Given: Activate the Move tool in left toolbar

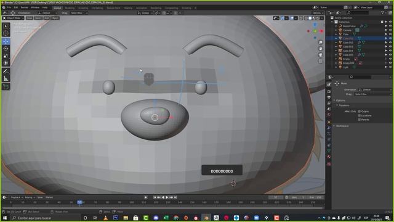Looking at the screenshot, I should pyautogui.click(x=6, y=41).
